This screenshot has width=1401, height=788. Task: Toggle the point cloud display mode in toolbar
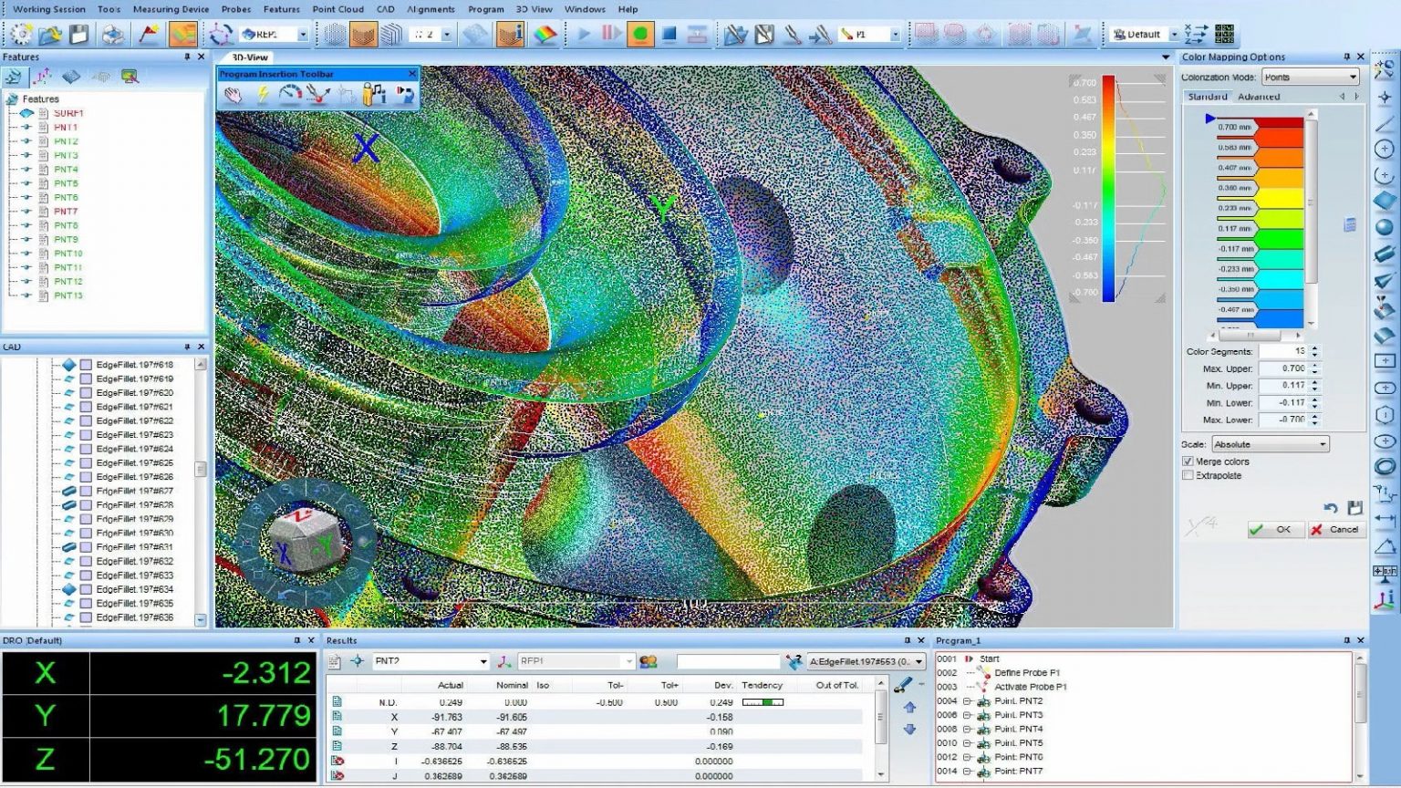coord(363,34)
